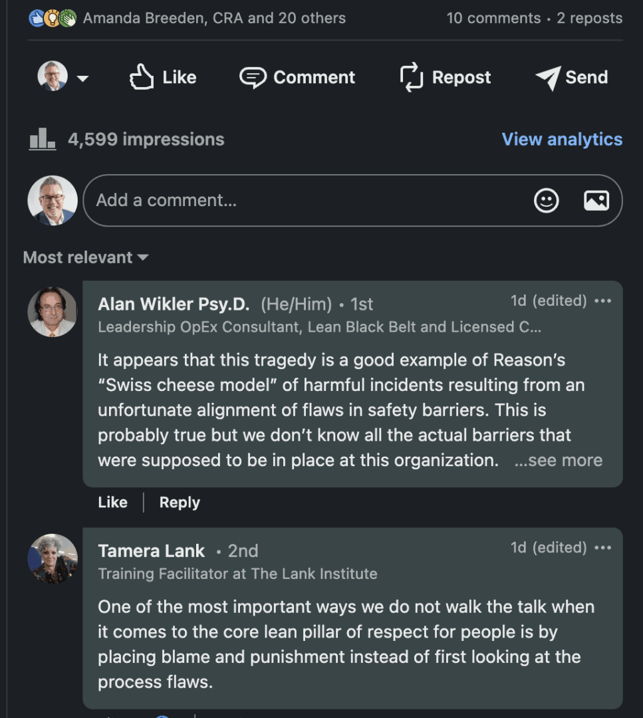Screen dimensions: 643x718
Task: Open options menu on Tamera Lank's comment
Action: [x=602, y=548]
